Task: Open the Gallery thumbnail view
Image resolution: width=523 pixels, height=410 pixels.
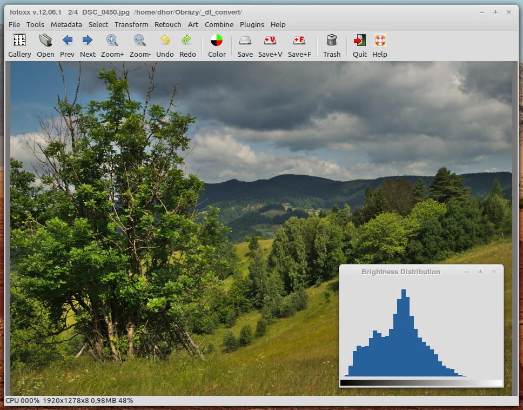Action: tap(19, 46)
